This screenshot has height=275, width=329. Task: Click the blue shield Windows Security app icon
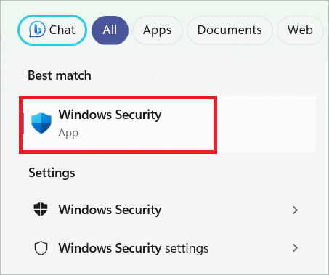pos(41,123)
